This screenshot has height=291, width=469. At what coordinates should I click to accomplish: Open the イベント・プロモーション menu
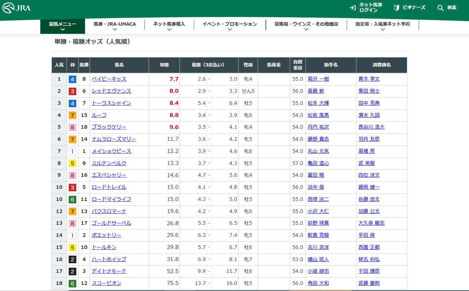229,26
